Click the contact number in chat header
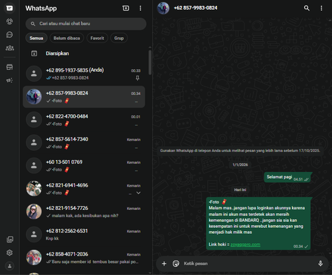Screen dimensions: 332x275 (x=195, y=8)
